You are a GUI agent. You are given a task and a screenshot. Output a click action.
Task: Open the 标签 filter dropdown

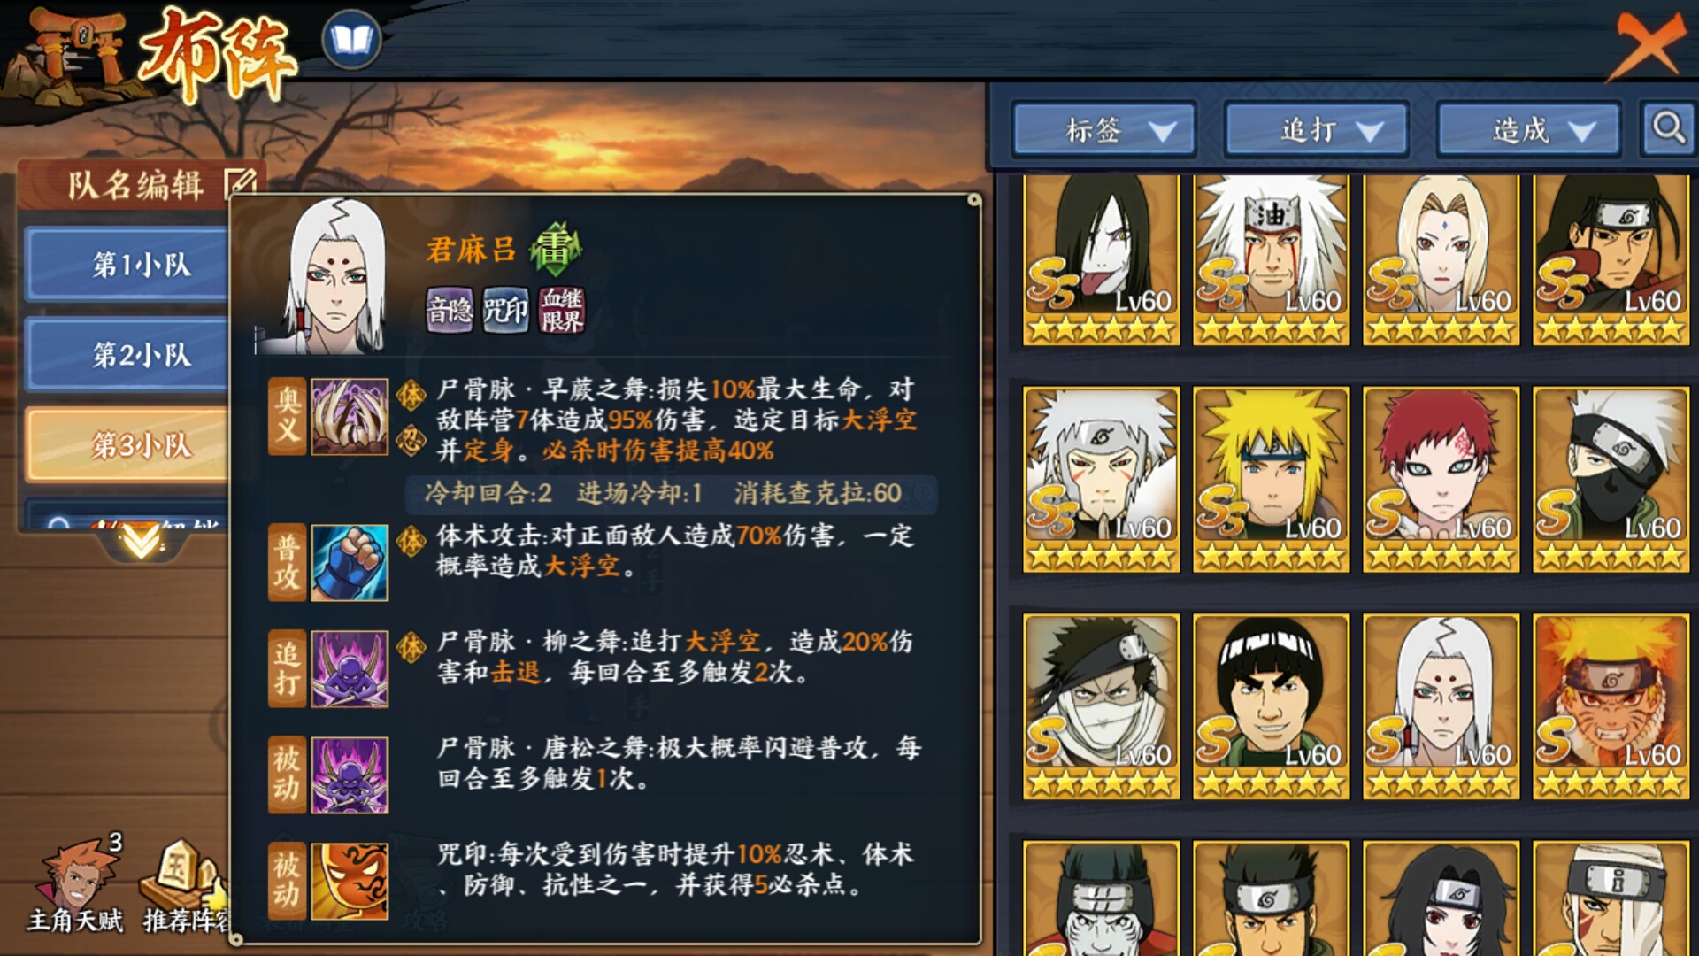pyautogui.click(x=1104, y=130)
